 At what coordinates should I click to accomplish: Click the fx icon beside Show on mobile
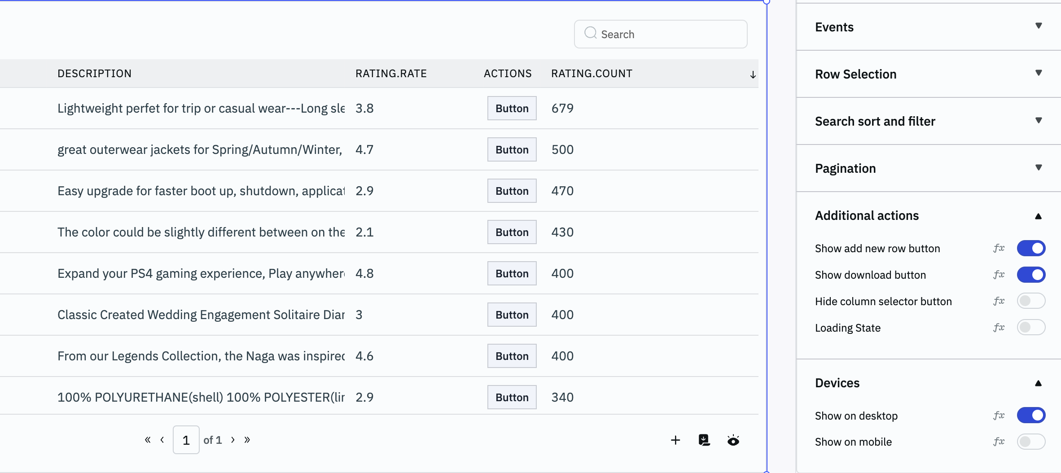coord(999,442)
